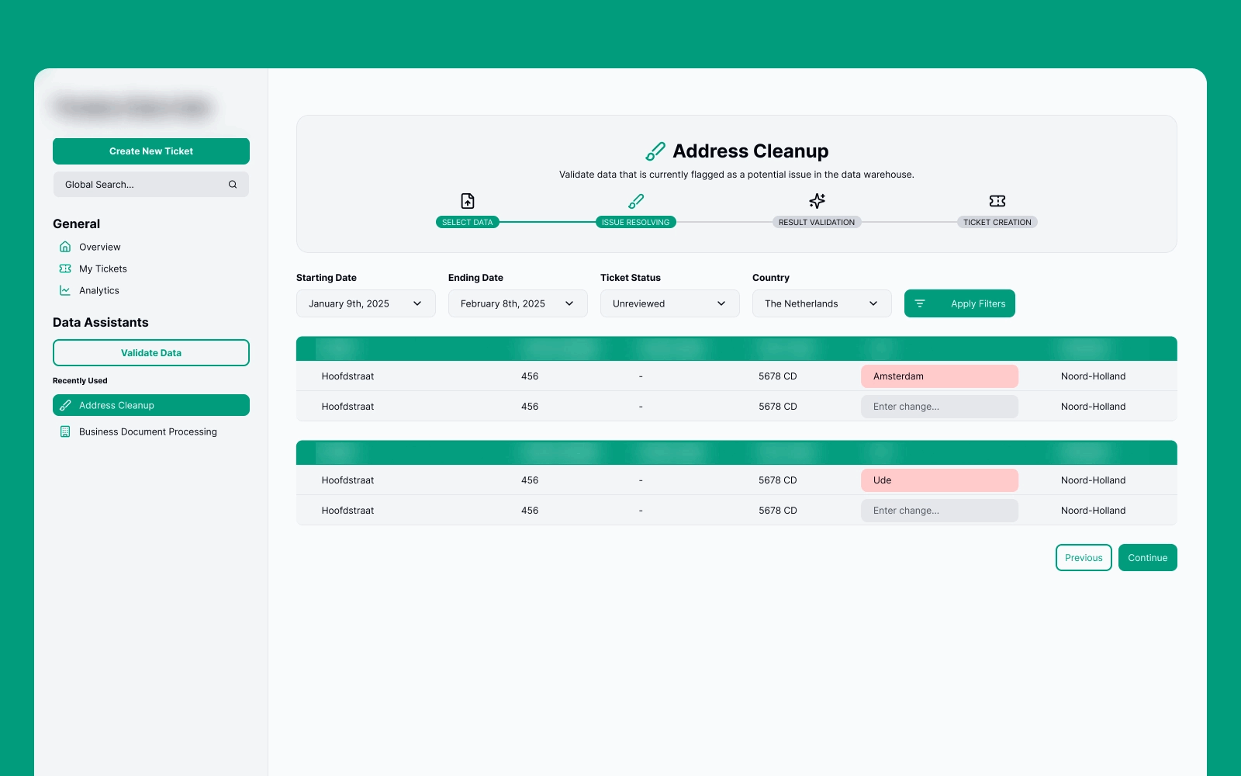Click the My Tickets ticket icon

(x=65, y=268)
